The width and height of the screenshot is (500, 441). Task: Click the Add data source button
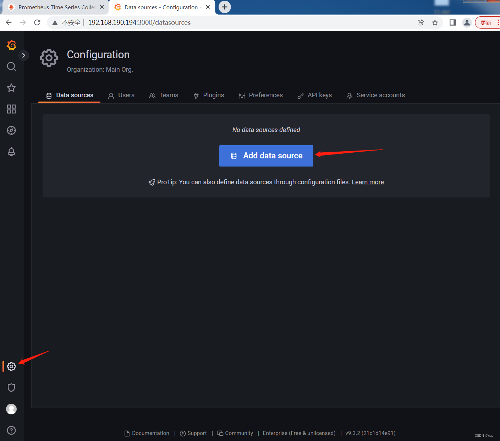pos(266,156)
